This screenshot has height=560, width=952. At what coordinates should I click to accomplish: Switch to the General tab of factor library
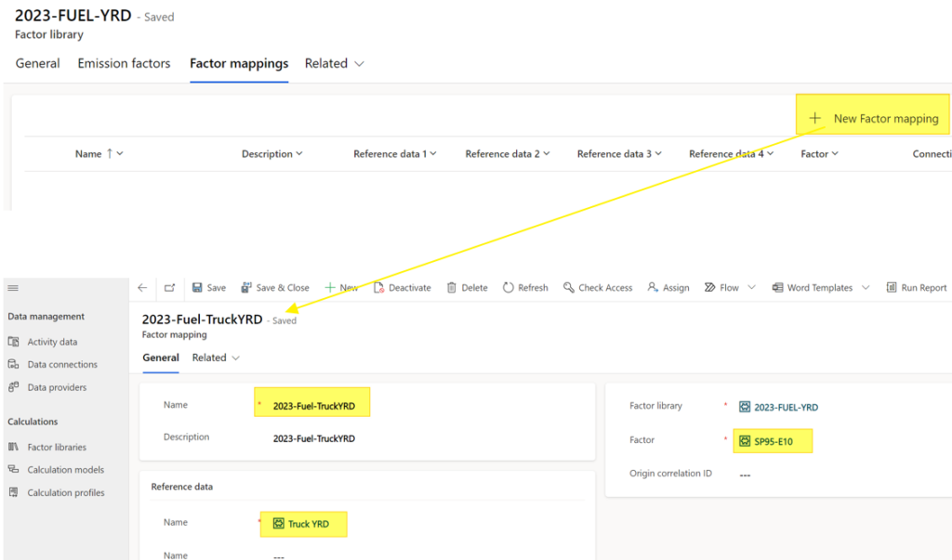pos(37,64)
